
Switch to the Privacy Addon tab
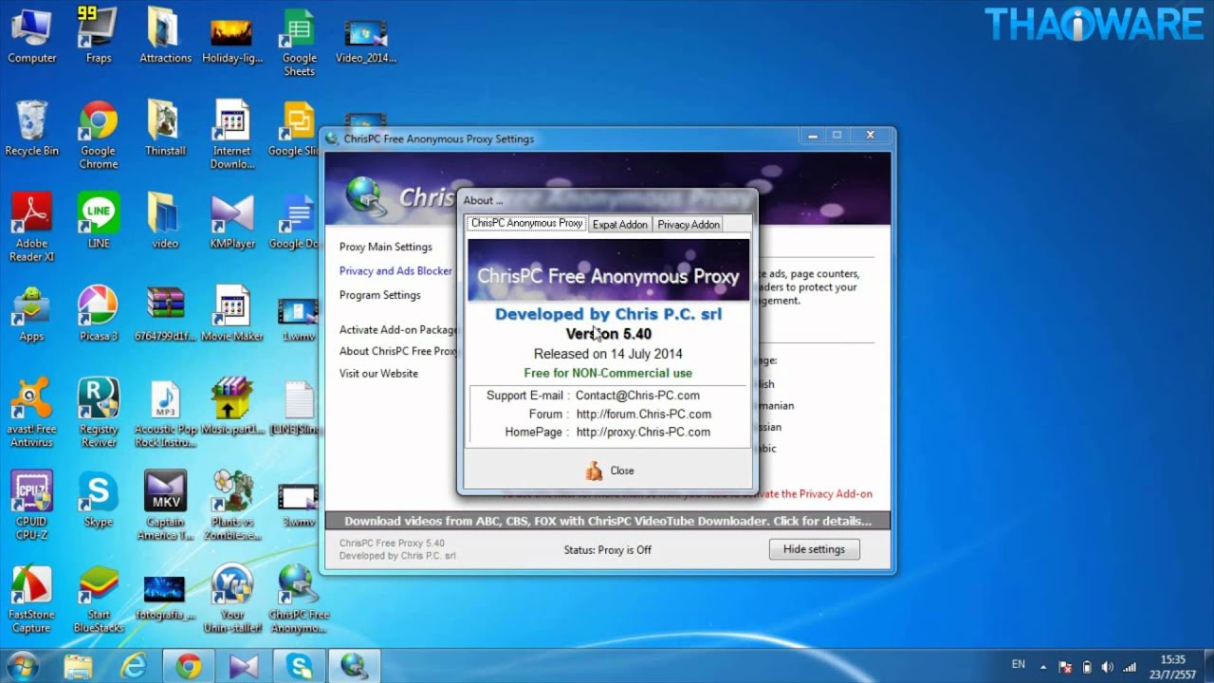click(689, 225)
